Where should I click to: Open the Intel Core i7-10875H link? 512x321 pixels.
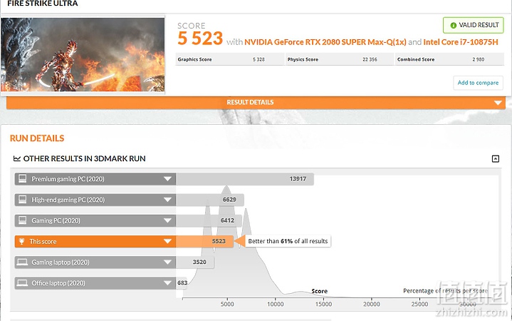click(461, 42)
